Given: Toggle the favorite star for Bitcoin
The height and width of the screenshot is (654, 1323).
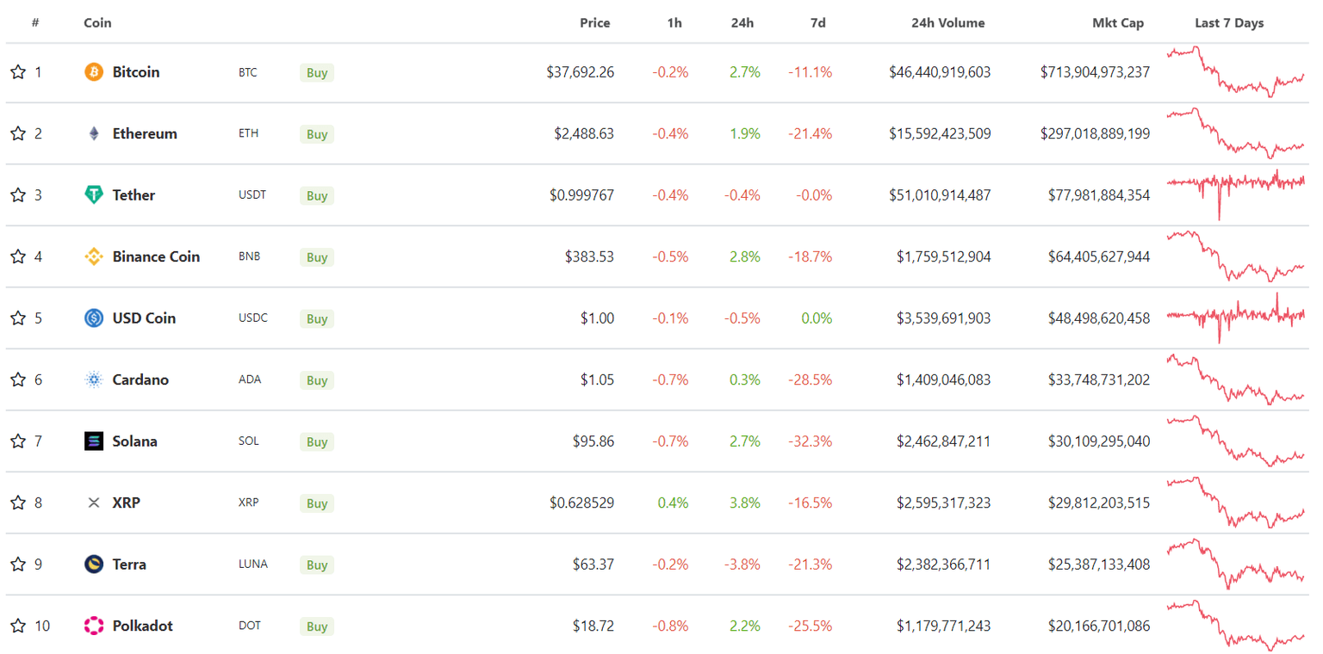Looking at the screenshot, I should click(18, 72).
